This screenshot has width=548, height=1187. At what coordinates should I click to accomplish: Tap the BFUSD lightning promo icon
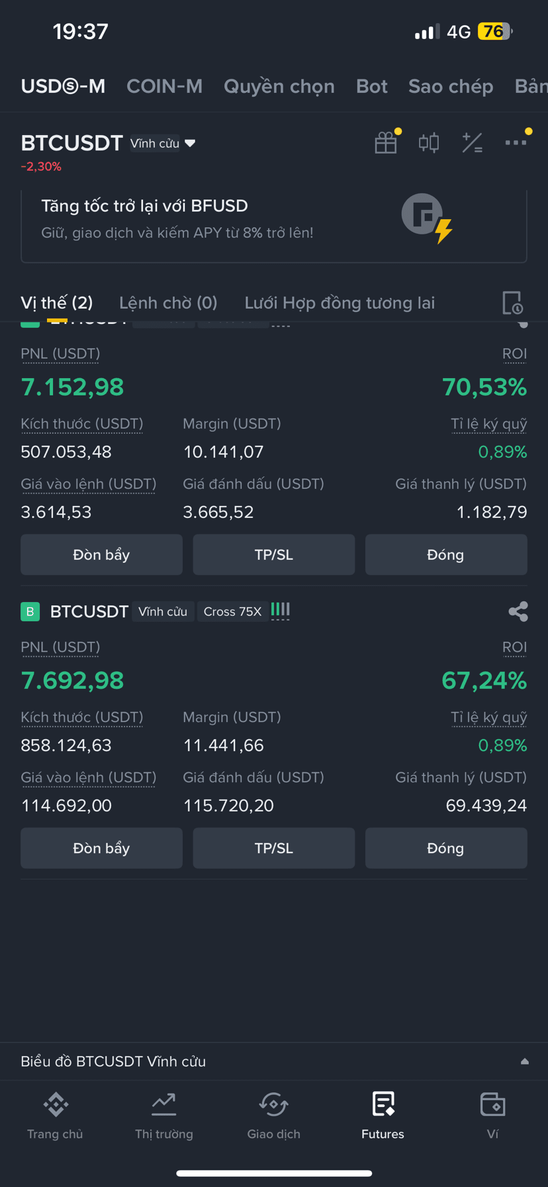pyautogui.click(x=428, y=218)
